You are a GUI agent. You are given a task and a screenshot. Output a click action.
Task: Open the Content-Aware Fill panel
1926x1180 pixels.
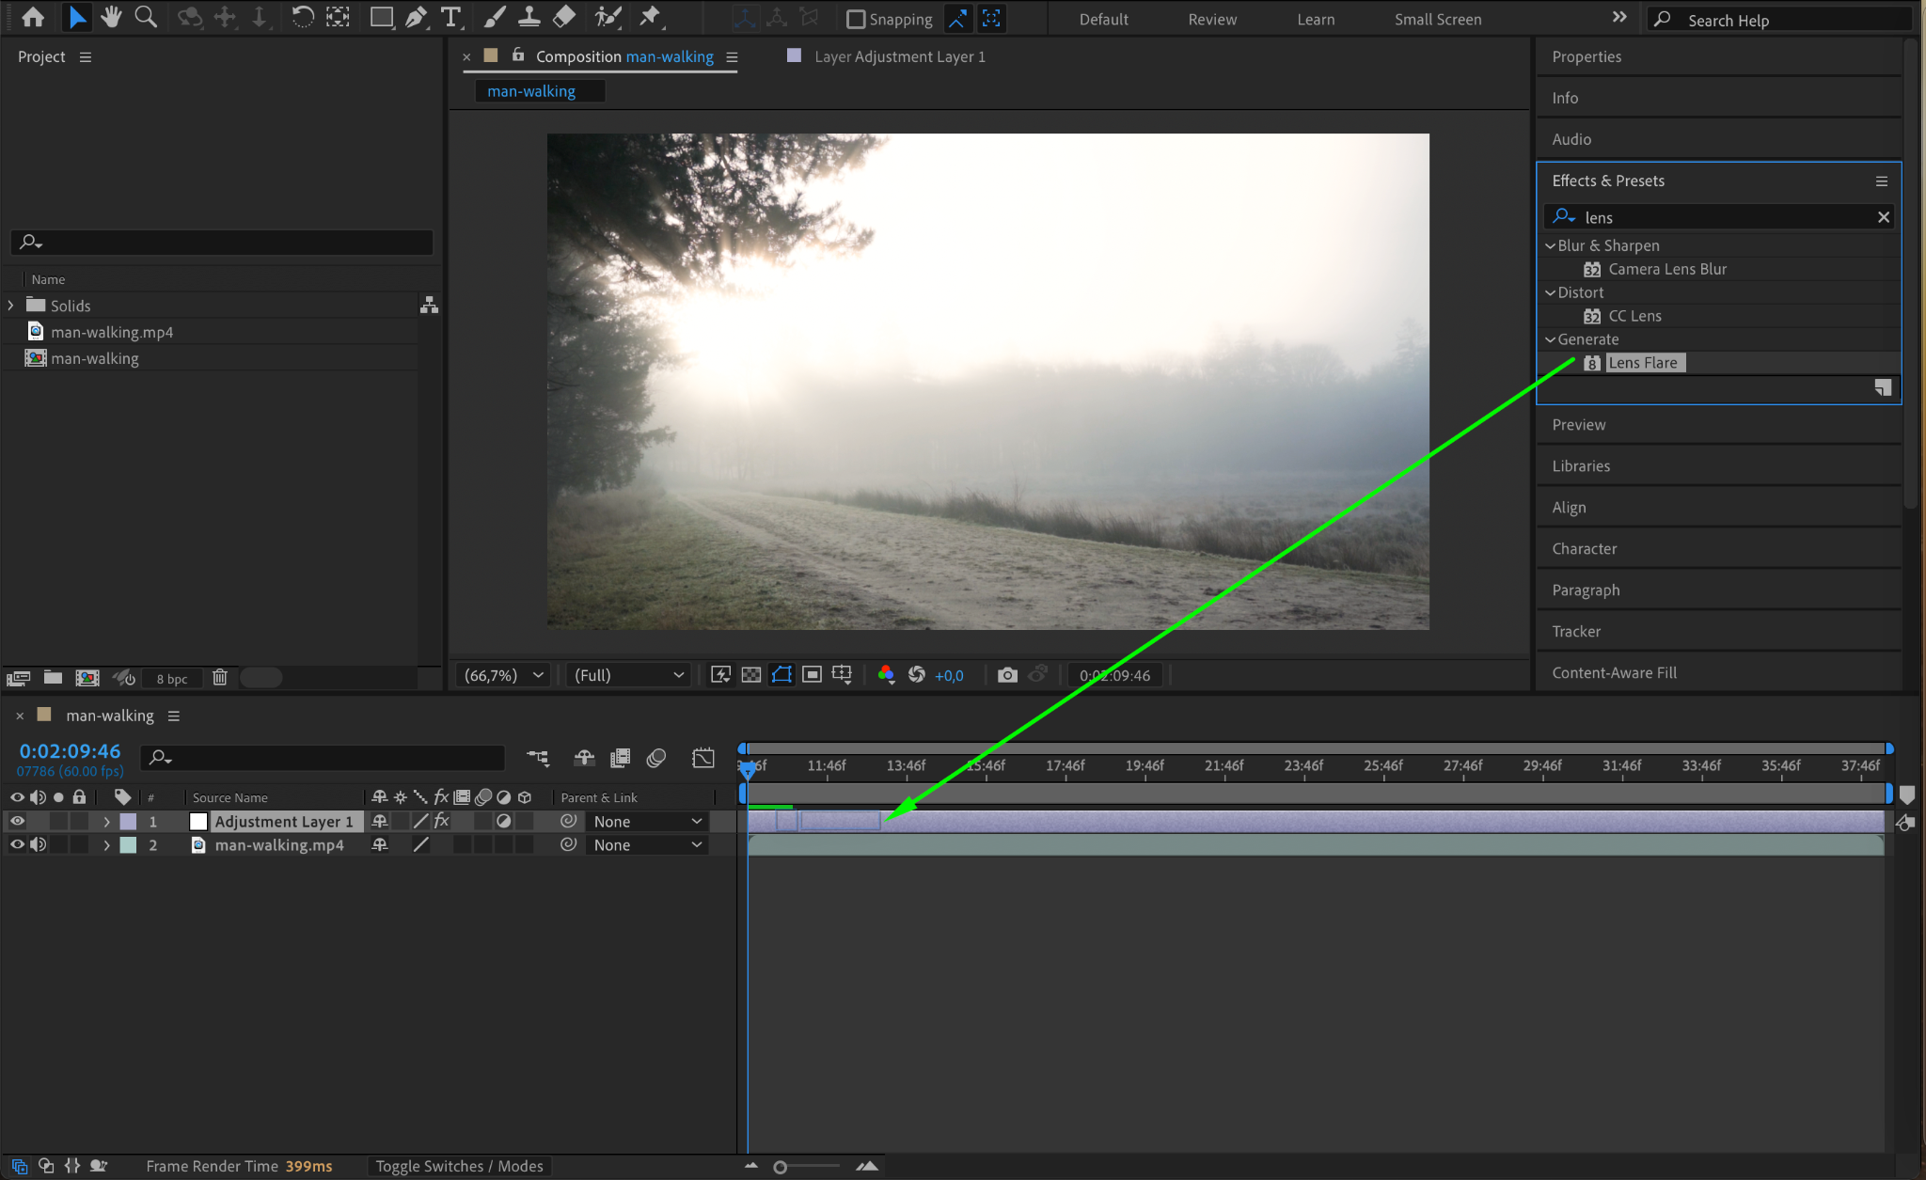click(x=1614, y=672)
